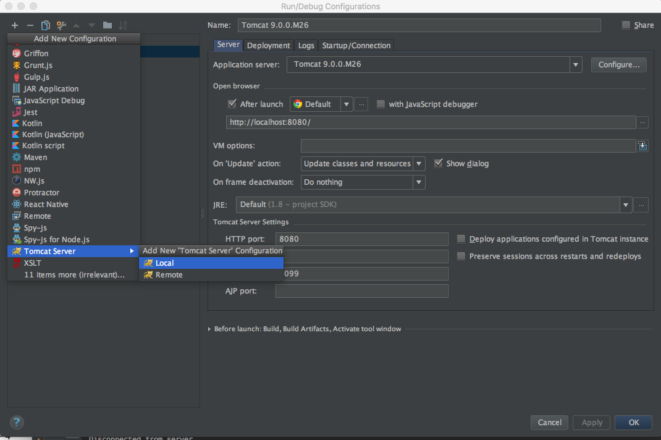Click the help question mark icon
Viewport: 661px width, 440px height.
(x=17, y=422)
